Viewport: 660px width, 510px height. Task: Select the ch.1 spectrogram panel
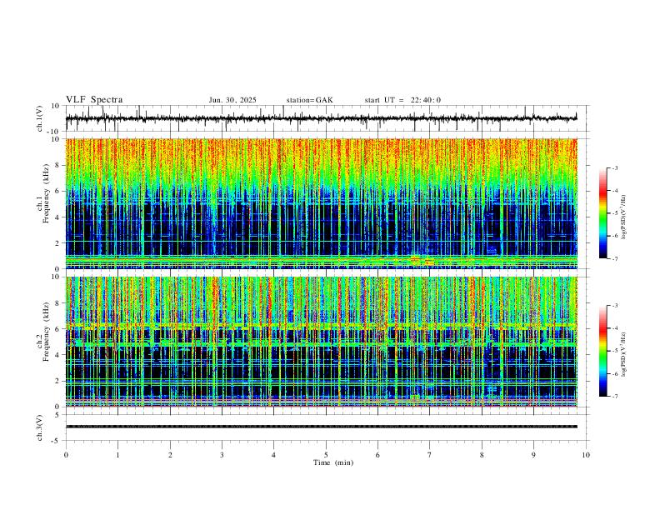tap(321, 203)
